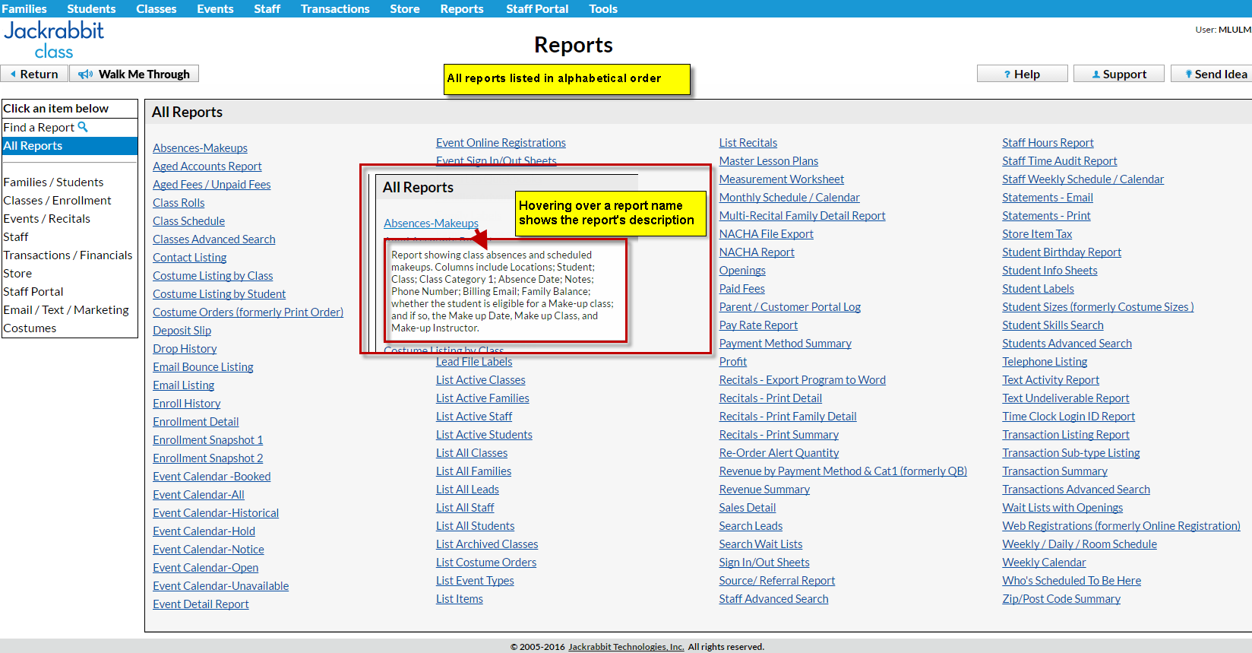Open List Archived Classes report
Viewport: 1252px width, 653px height.
coord(487,544)
